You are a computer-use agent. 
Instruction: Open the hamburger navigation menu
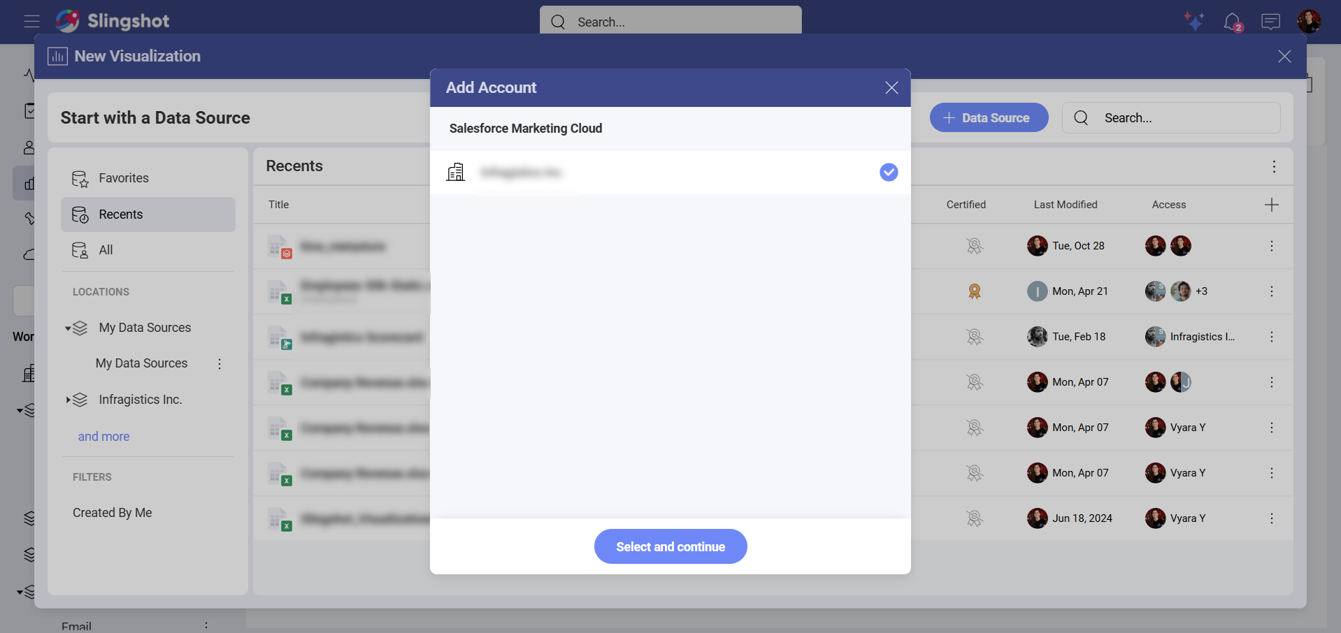point(31,21)
